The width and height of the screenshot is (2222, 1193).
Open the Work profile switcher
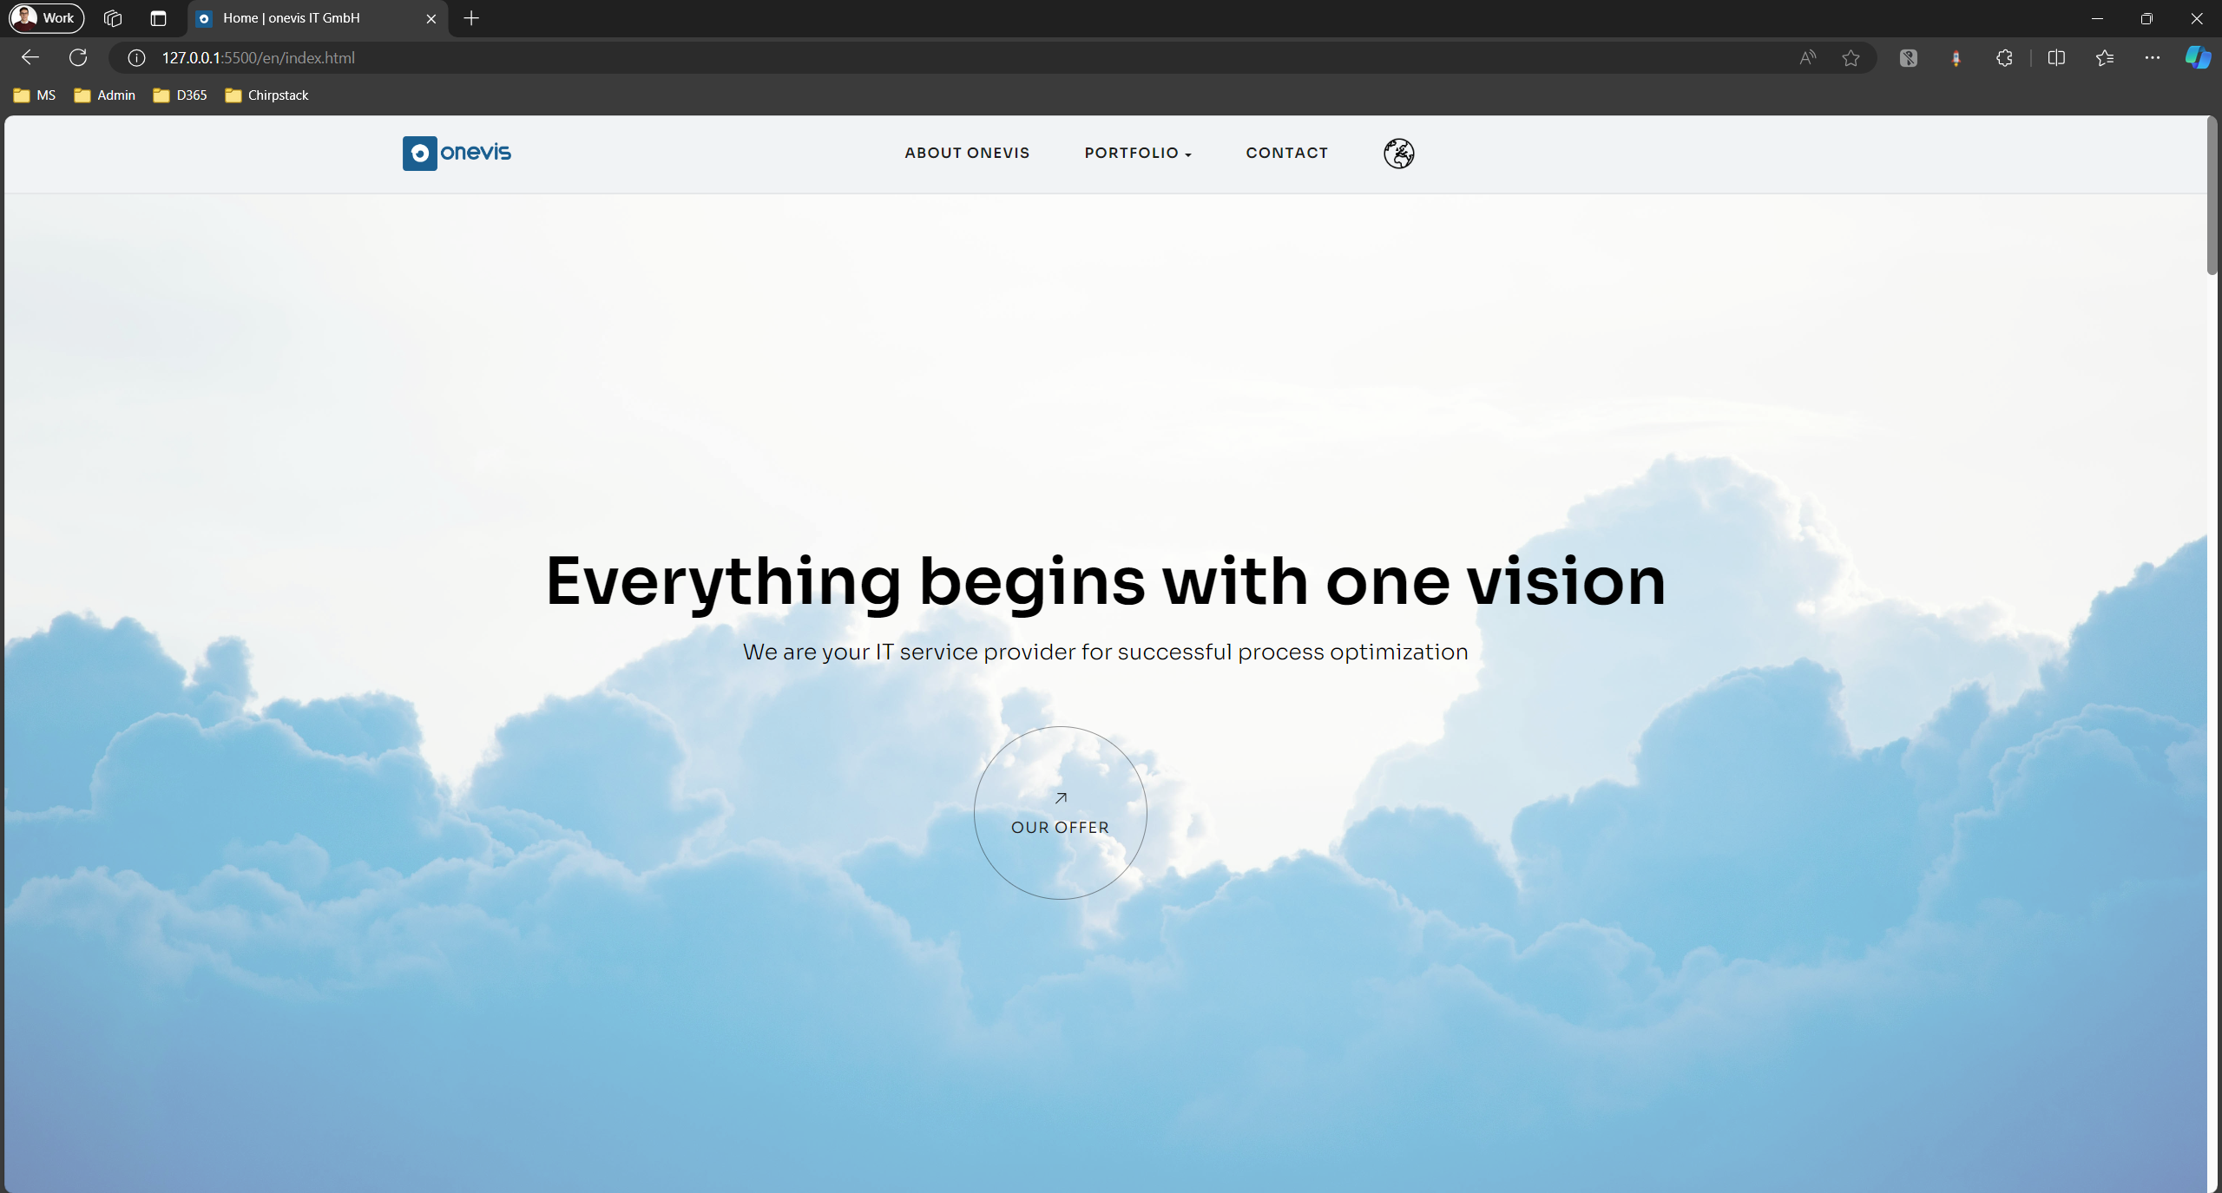pos(47,18)
